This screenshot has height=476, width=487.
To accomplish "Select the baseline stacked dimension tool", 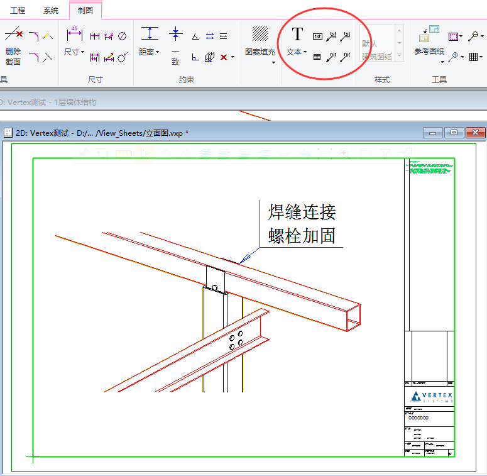I will tap(95, 57).
